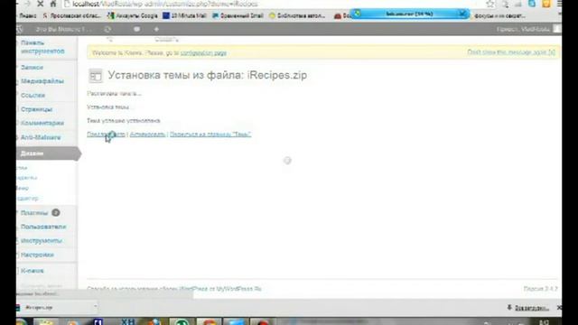Click the Активировать theme link
This screenshot has width=578, height=325.
click(x=147, y=135)
